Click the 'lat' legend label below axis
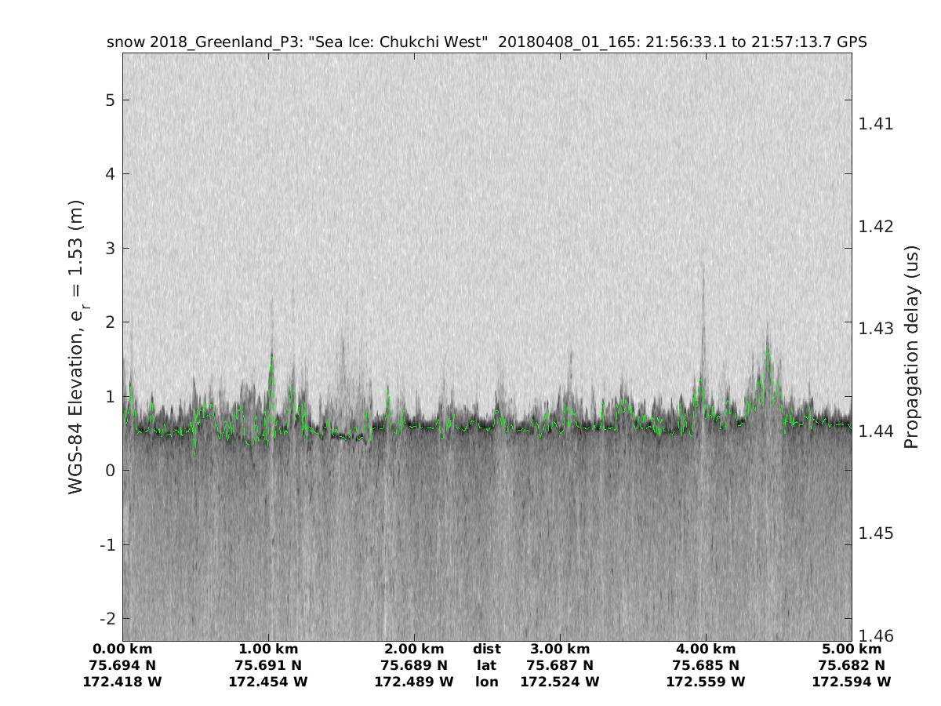The height and width of the screenshot is (706, 941). pos(486,665)
